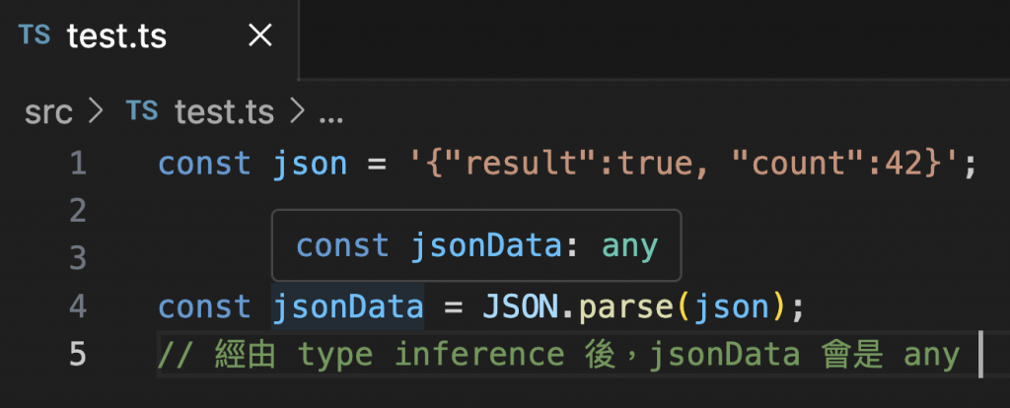Click the chevron after src in breadcrumb
This screenshot has width=1010, height=408.
click(x=96, y=112)
